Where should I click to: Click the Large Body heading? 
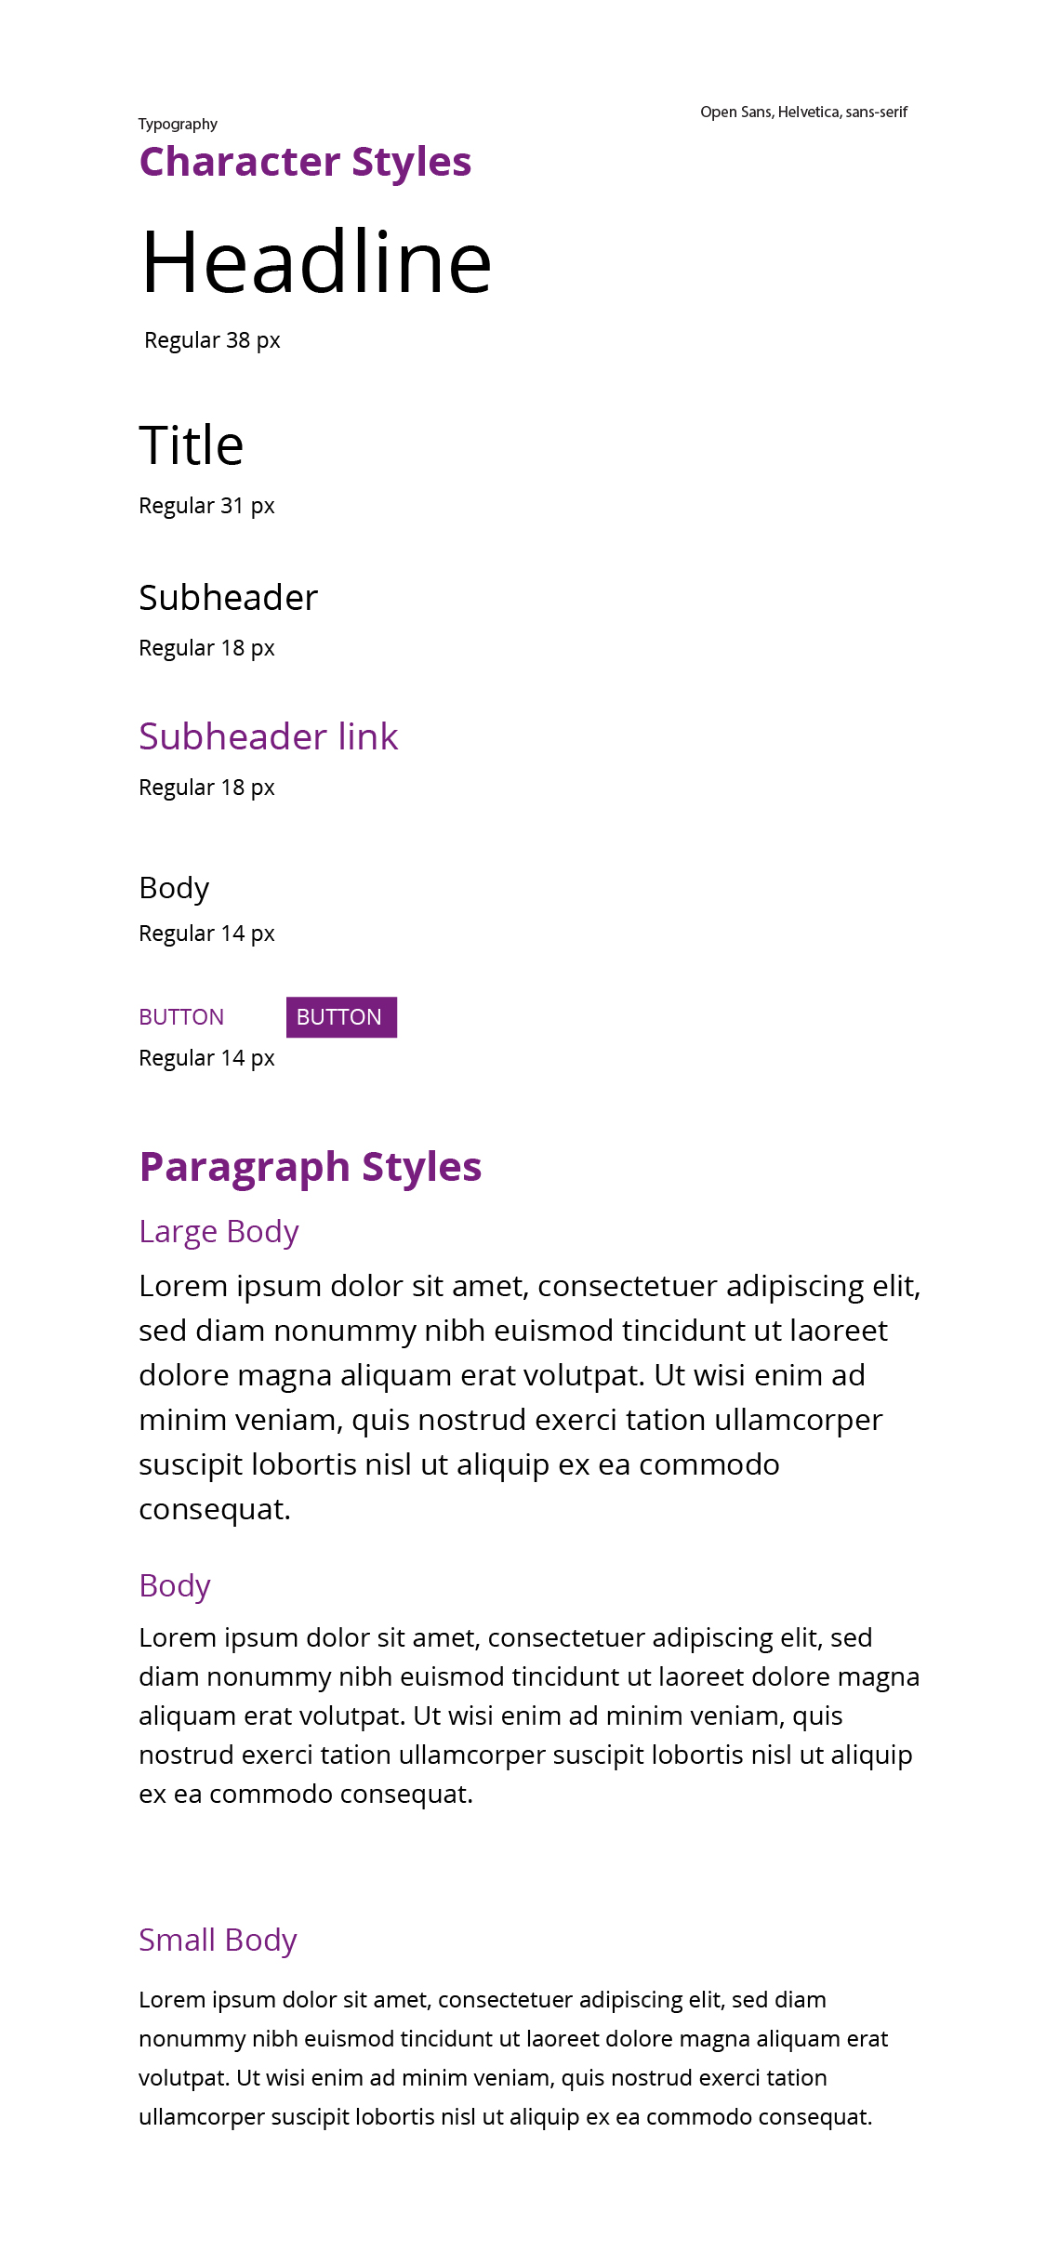click(x=218, y=1232)
